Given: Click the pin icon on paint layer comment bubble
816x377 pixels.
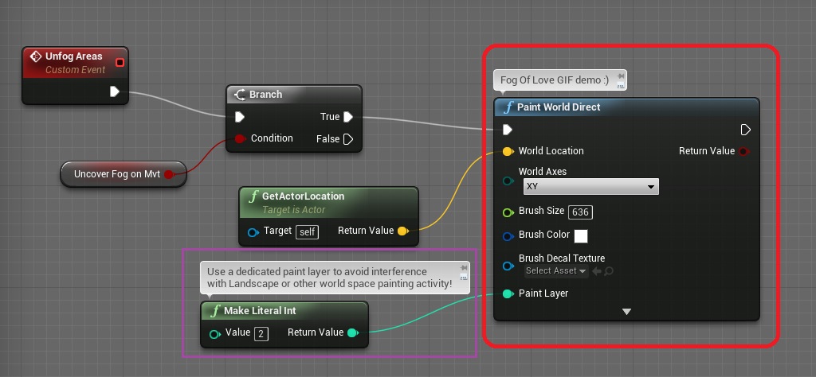Looking at the screenshot, I should 463,268.
